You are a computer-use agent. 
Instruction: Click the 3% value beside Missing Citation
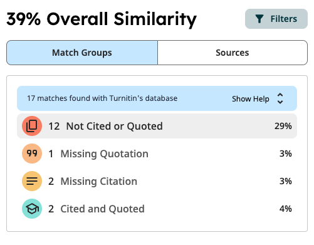click(x=286, y=181)
